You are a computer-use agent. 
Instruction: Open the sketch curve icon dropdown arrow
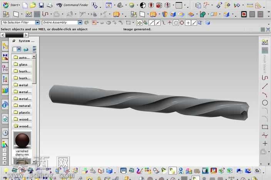[51, 14]
